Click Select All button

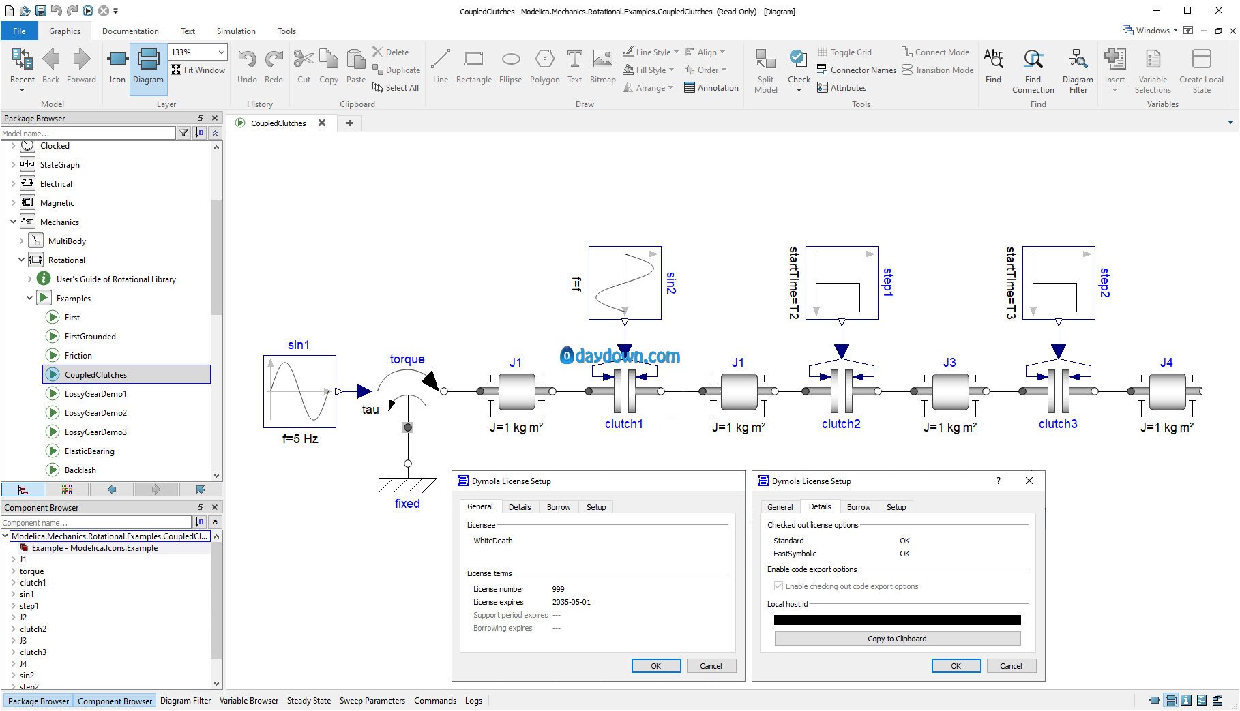[396, 88]
